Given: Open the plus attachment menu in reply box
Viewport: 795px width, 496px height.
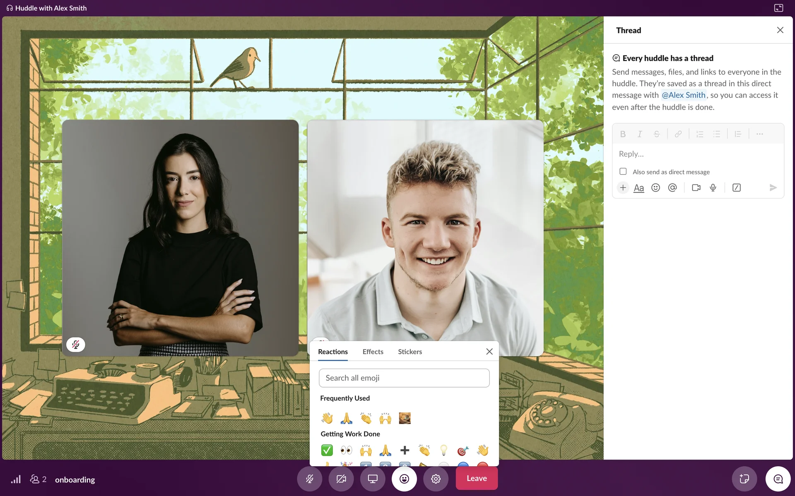Looking at the screenshot, I should point(623,188).
